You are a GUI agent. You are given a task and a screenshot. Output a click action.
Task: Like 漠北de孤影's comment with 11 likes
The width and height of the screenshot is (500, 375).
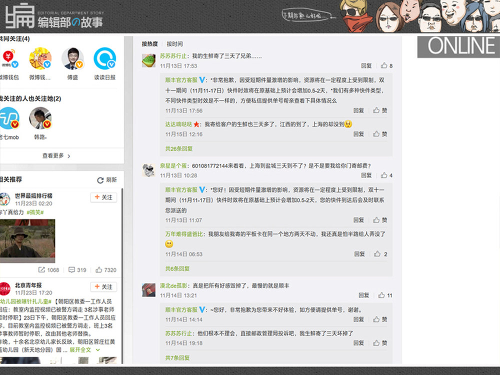click(385, 295)
